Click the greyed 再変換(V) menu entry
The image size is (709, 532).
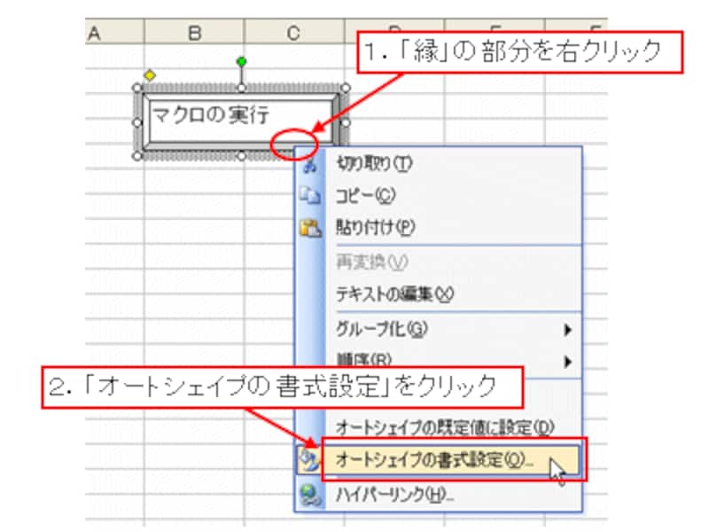tap(438, 262)
